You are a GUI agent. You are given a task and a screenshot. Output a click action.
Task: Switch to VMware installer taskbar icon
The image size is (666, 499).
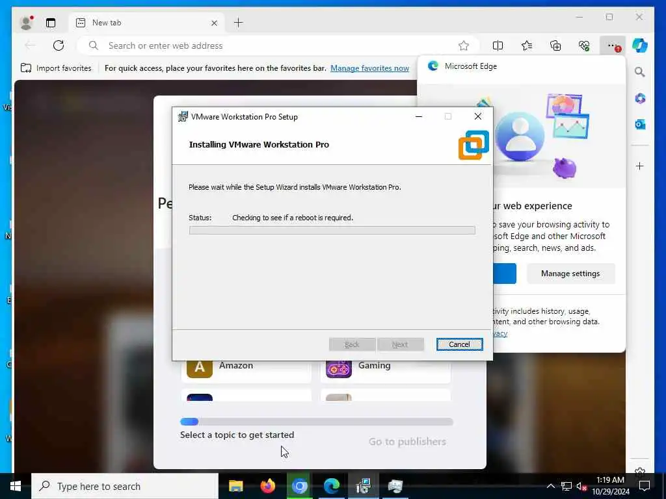pos(364,486)
